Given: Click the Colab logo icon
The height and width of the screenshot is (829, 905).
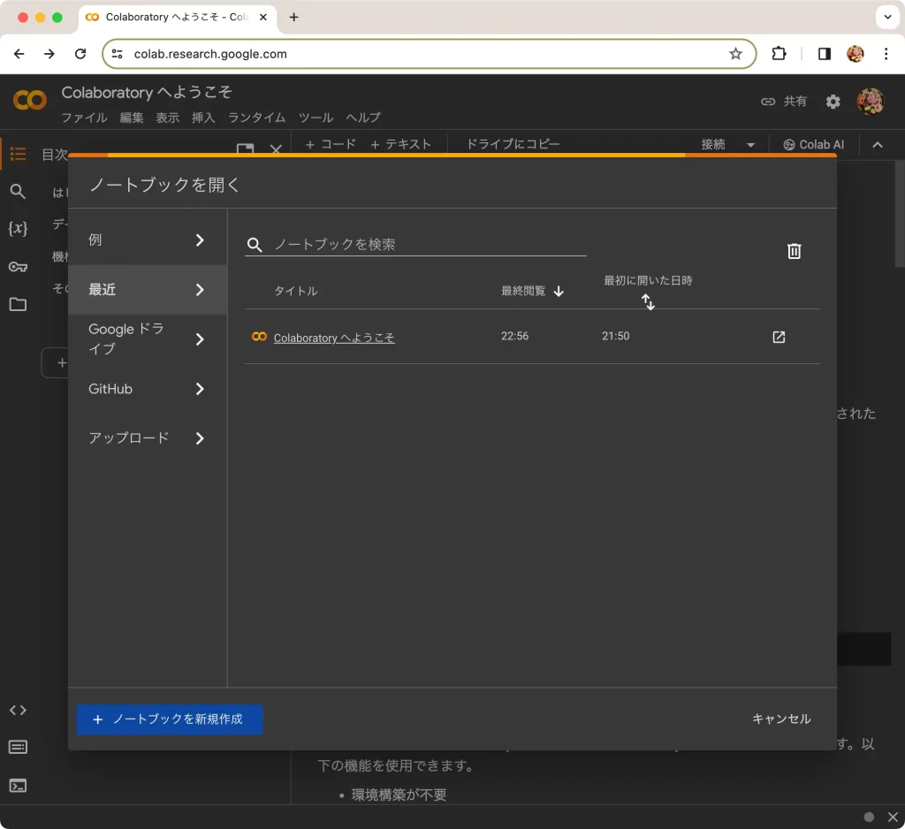Looking at the screenshot, I should [x=29, y=101].
